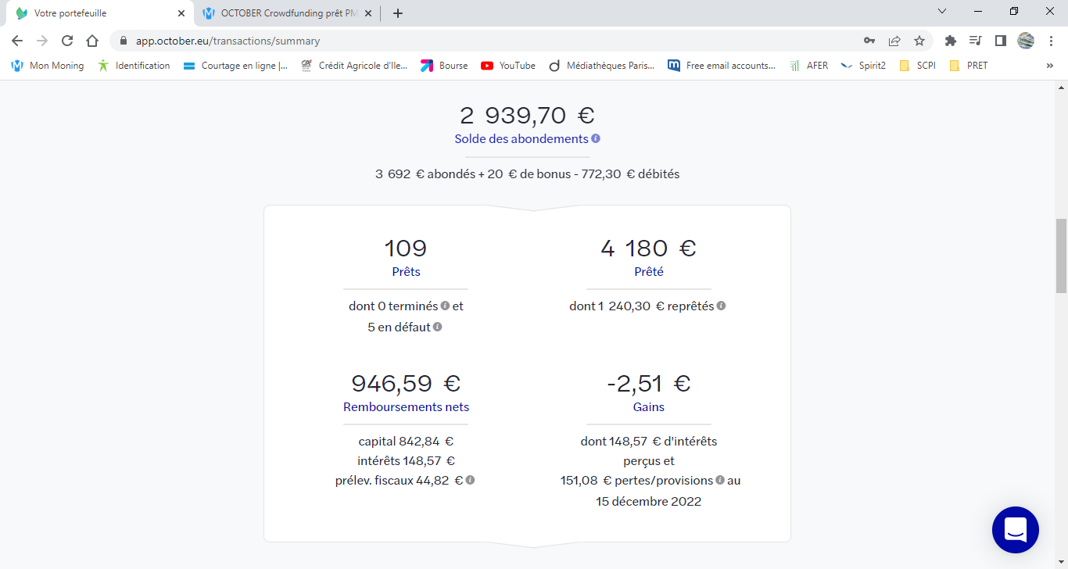Image resolution: width=1068 pixels, height=569 pixels.
Task: Toggle the browser side panel
Action: (x=1000, y=41)
